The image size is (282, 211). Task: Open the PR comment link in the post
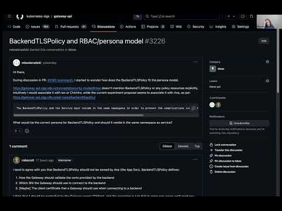click(x=60, y=80)
